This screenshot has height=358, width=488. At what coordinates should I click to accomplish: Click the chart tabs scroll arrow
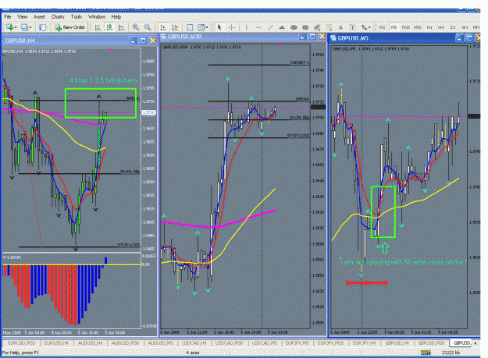tap(476, 343)
